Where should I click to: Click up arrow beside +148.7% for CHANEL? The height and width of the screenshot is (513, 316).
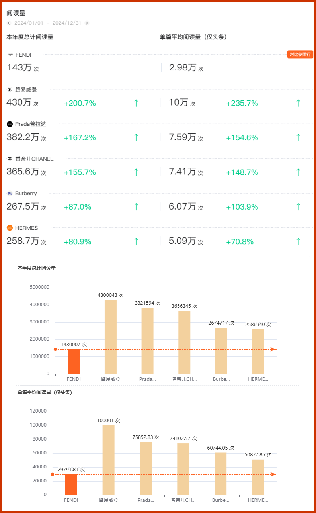(x=298, y=172)
